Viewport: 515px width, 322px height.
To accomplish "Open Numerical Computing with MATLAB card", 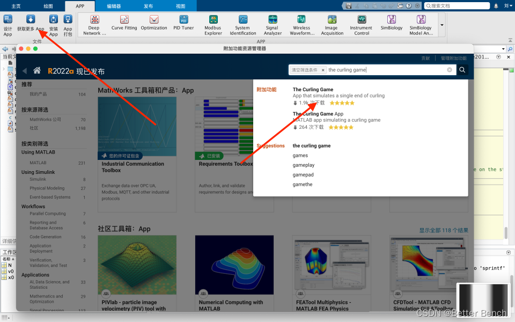I will [234, 273].
